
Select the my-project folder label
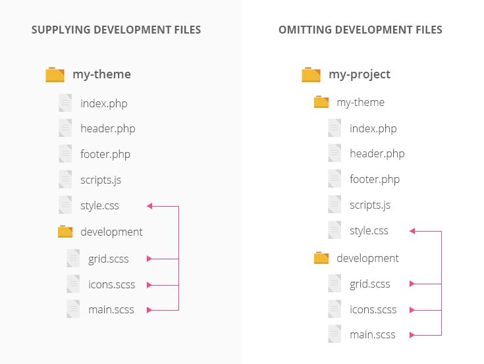(x=360, y=74)
